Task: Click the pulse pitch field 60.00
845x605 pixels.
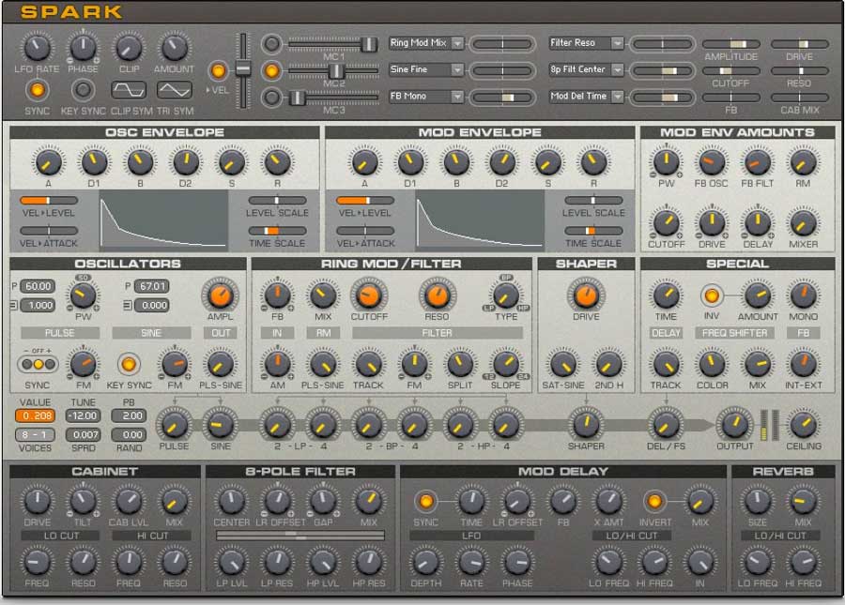Action: pyautogui.click(x=38, y=286)
